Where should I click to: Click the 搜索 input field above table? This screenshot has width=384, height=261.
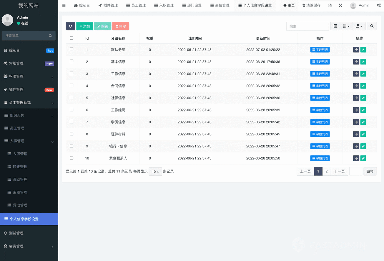(x=307, y=26)
